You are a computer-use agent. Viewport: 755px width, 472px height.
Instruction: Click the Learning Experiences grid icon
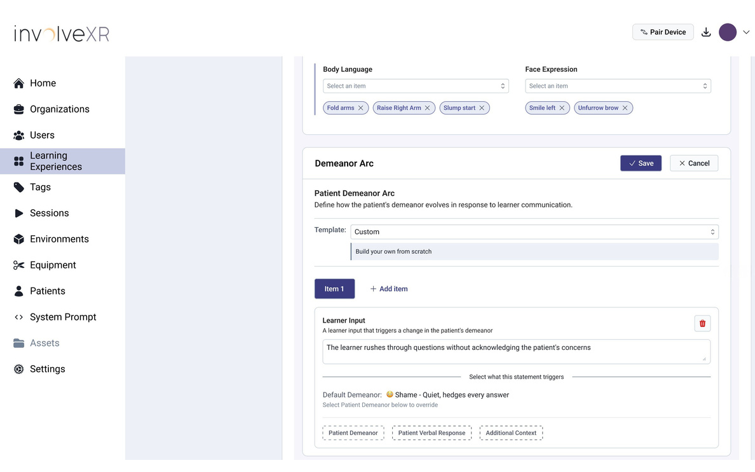click(x=19, y=162)
